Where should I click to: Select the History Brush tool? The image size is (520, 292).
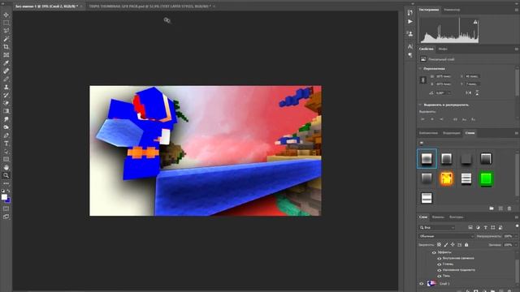(6, 95)
